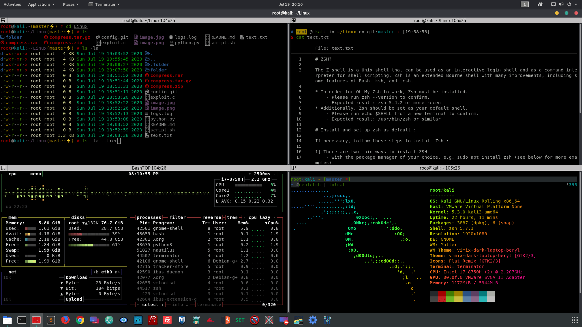This screenshot has width=582, height=327.
Task: Launch FileZilla from the taskbar
Action: [x=167, y=320]
